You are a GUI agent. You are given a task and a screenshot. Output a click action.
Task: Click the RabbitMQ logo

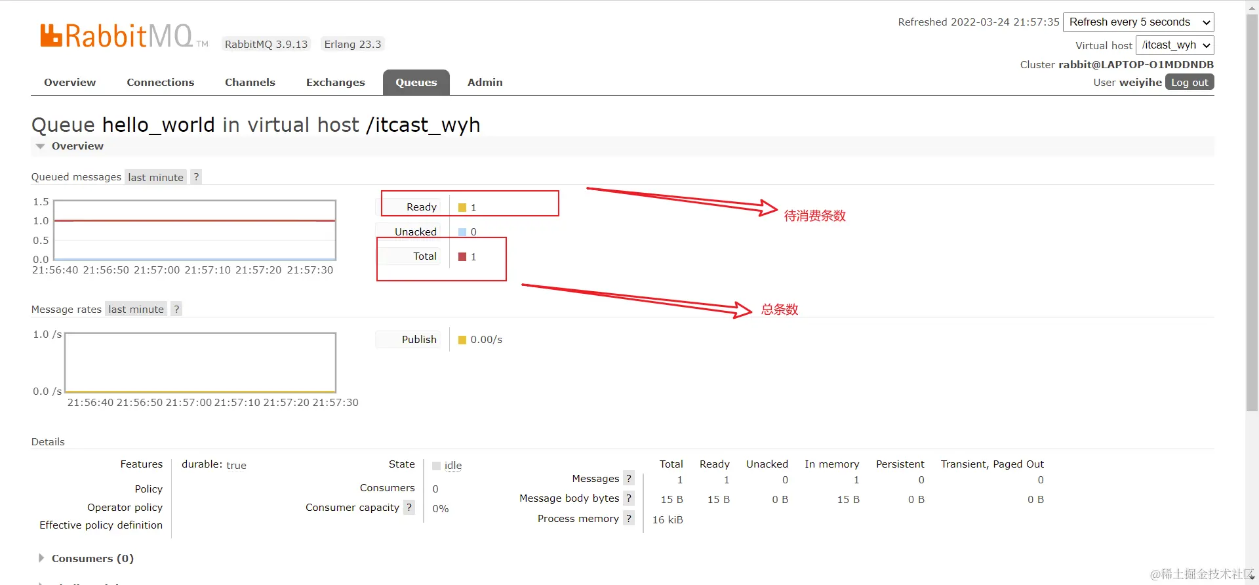[124, 36]
